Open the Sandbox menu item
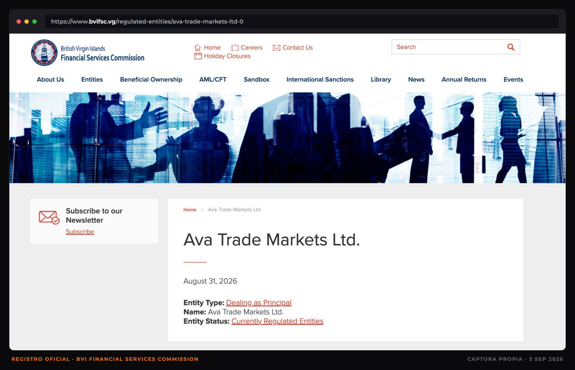This screenshot has width=575, height=370. click(x=257, y=79)
